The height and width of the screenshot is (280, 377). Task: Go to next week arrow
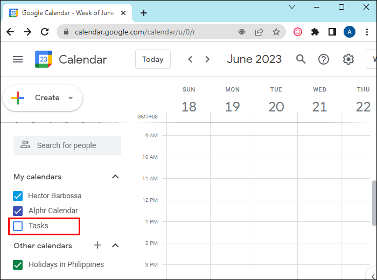tap(207, 59)
